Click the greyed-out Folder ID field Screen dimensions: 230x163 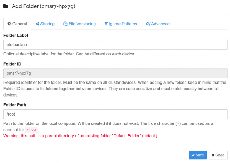click(115, 74)
